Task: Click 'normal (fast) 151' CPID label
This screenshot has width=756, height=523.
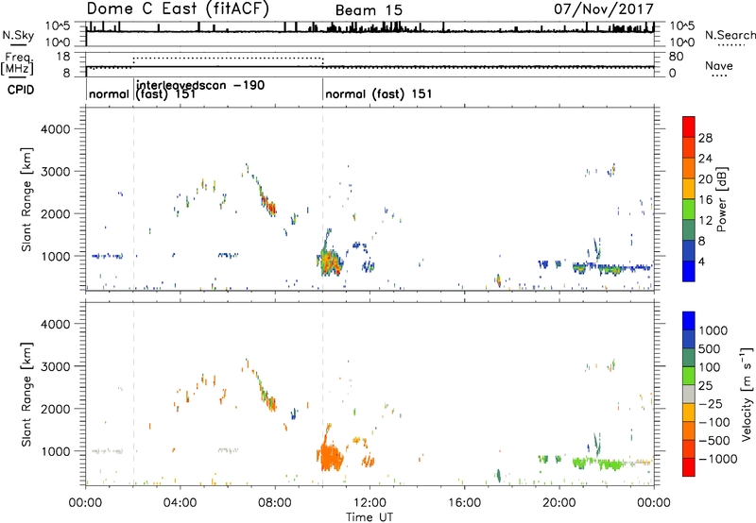Action: pos(379,93)
